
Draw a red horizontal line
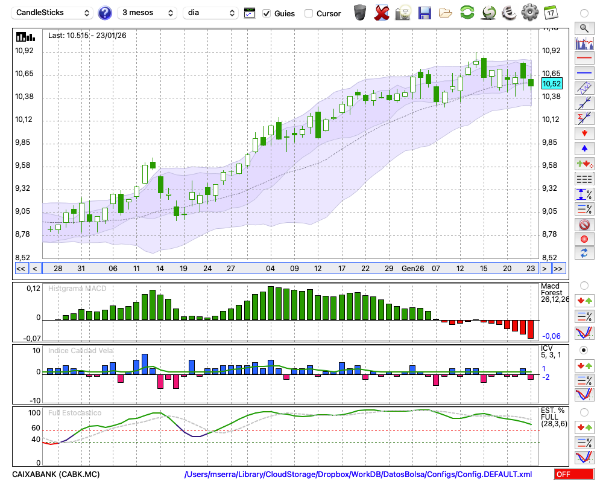[584, 58]
